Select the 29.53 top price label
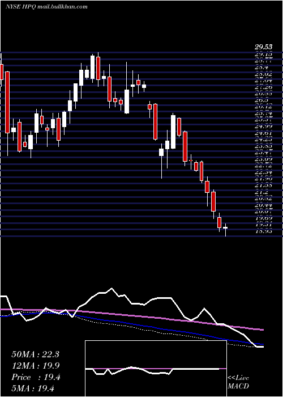Screen dimensions: 283x397 263,47
